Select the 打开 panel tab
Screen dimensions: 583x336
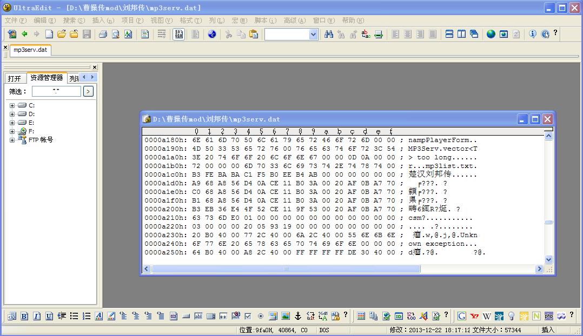click(15, 78)
